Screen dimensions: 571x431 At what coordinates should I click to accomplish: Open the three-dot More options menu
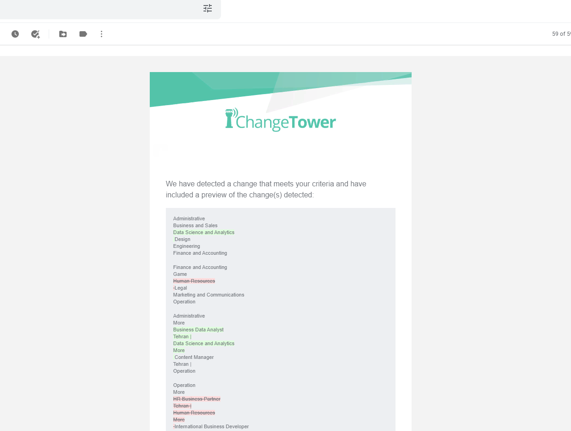pyautogui.click(x=102, y=34)
